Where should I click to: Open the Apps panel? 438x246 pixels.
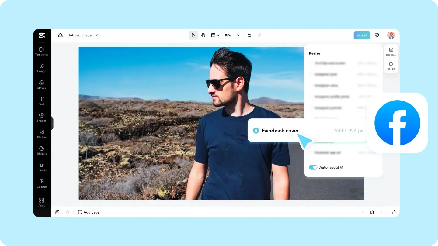[42, 202]
